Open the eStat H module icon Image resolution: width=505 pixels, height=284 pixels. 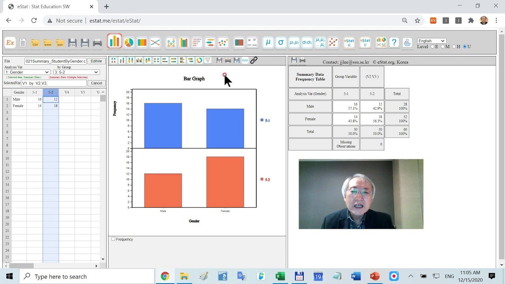[349, 43]
